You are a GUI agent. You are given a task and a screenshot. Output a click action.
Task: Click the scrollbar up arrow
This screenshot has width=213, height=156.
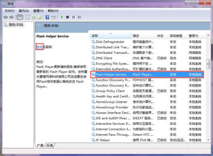click(x=208, y=36)
